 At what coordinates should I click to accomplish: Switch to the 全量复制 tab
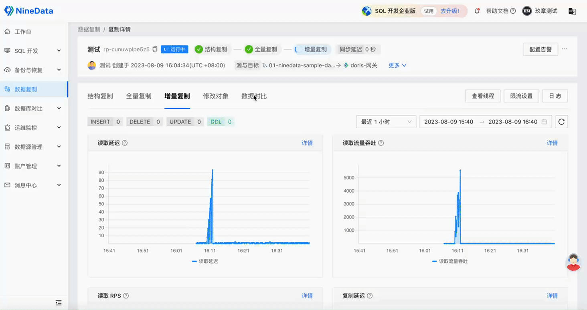(x=139, y=96)
